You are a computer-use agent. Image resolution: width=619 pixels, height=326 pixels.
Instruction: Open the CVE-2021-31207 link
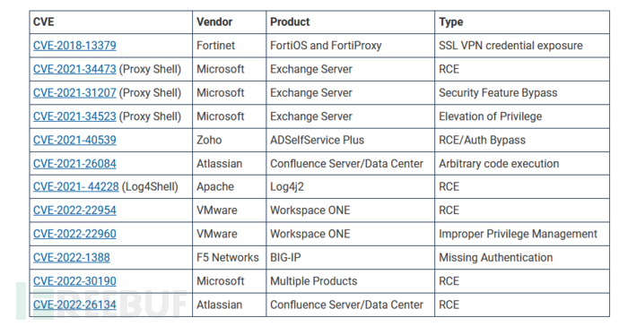(74, 93)
